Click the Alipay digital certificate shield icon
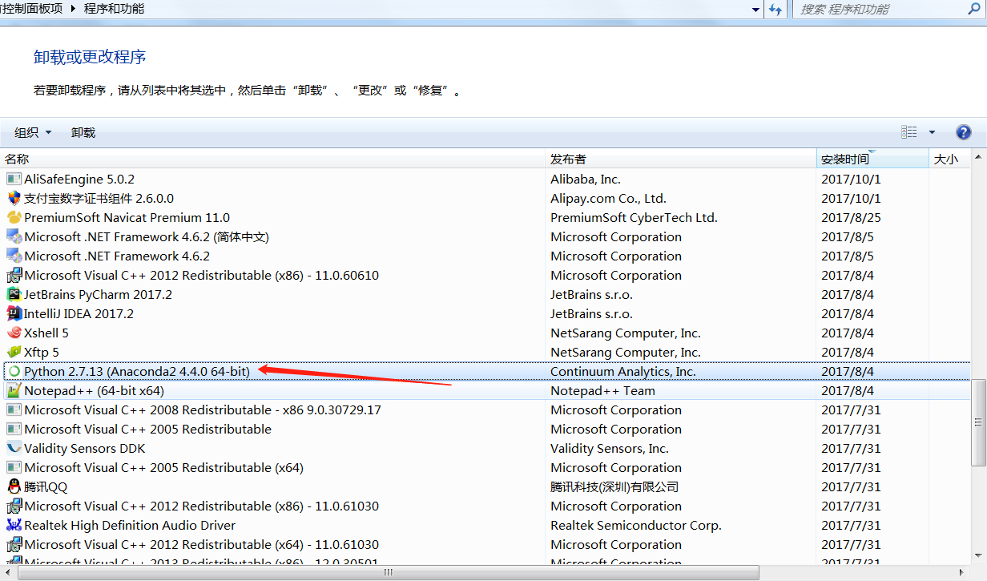The image size is (987, 581). [x=14, y=199]
